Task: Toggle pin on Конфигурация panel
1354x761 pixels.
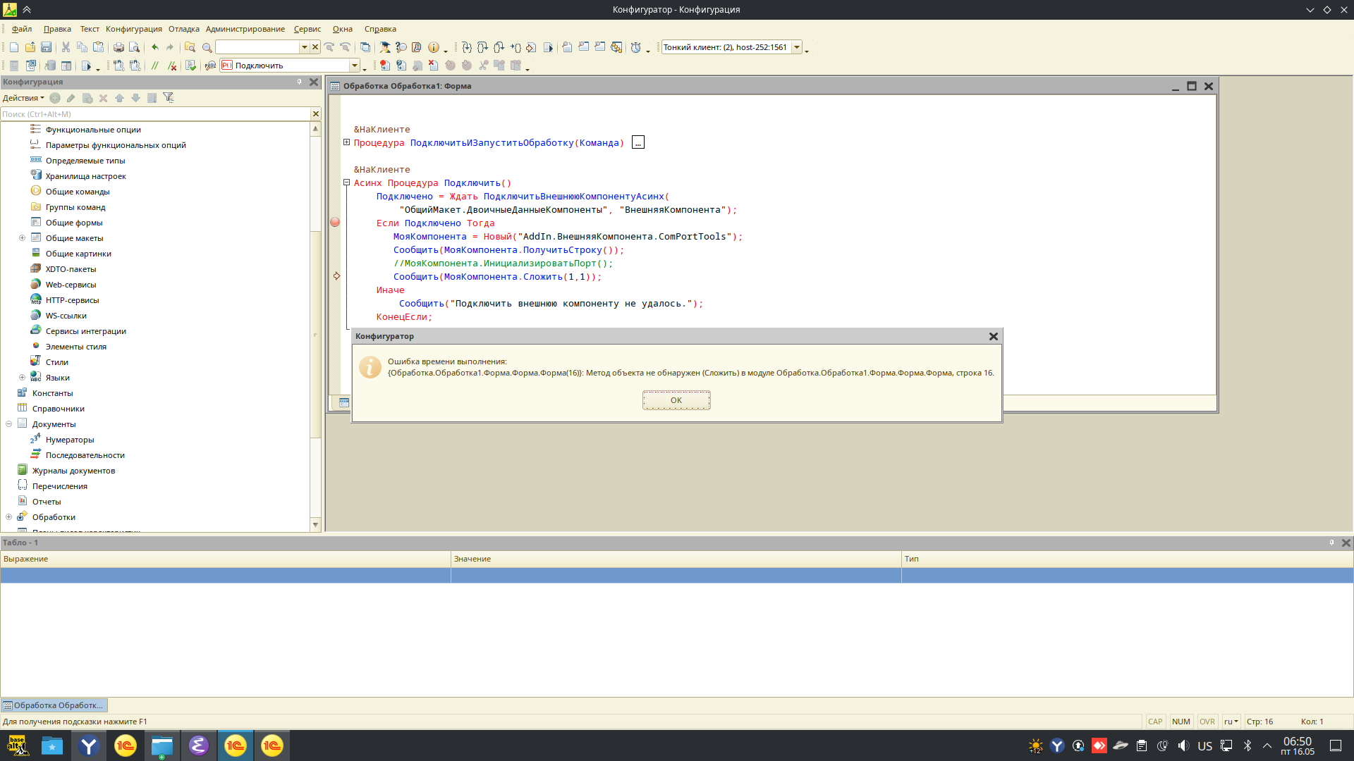Action: coord(299,82)
